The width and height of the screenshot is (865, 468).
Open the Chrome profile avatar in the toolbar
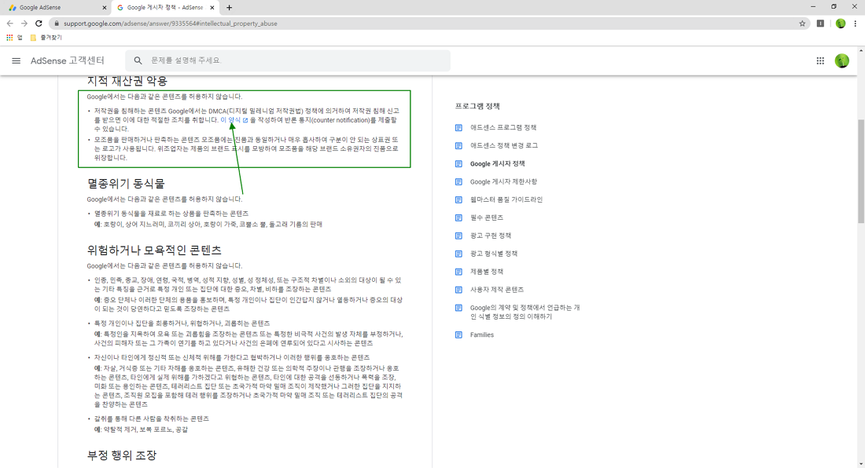point(840,23)
